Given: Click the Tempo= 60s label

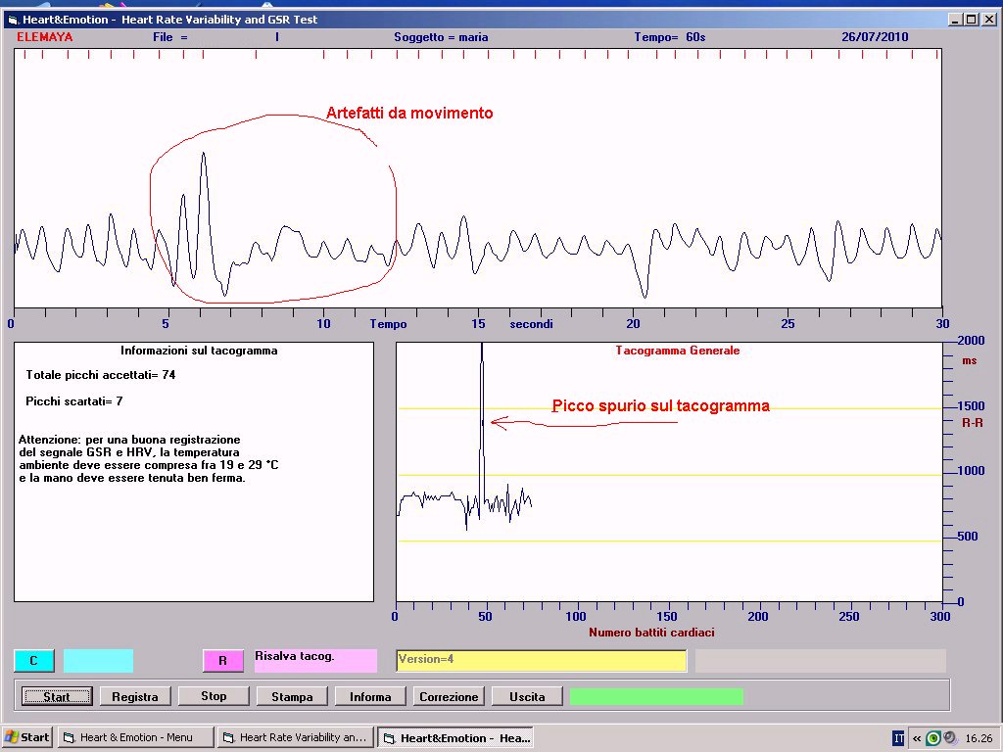Looking at the screenshot, I should 670,37.
